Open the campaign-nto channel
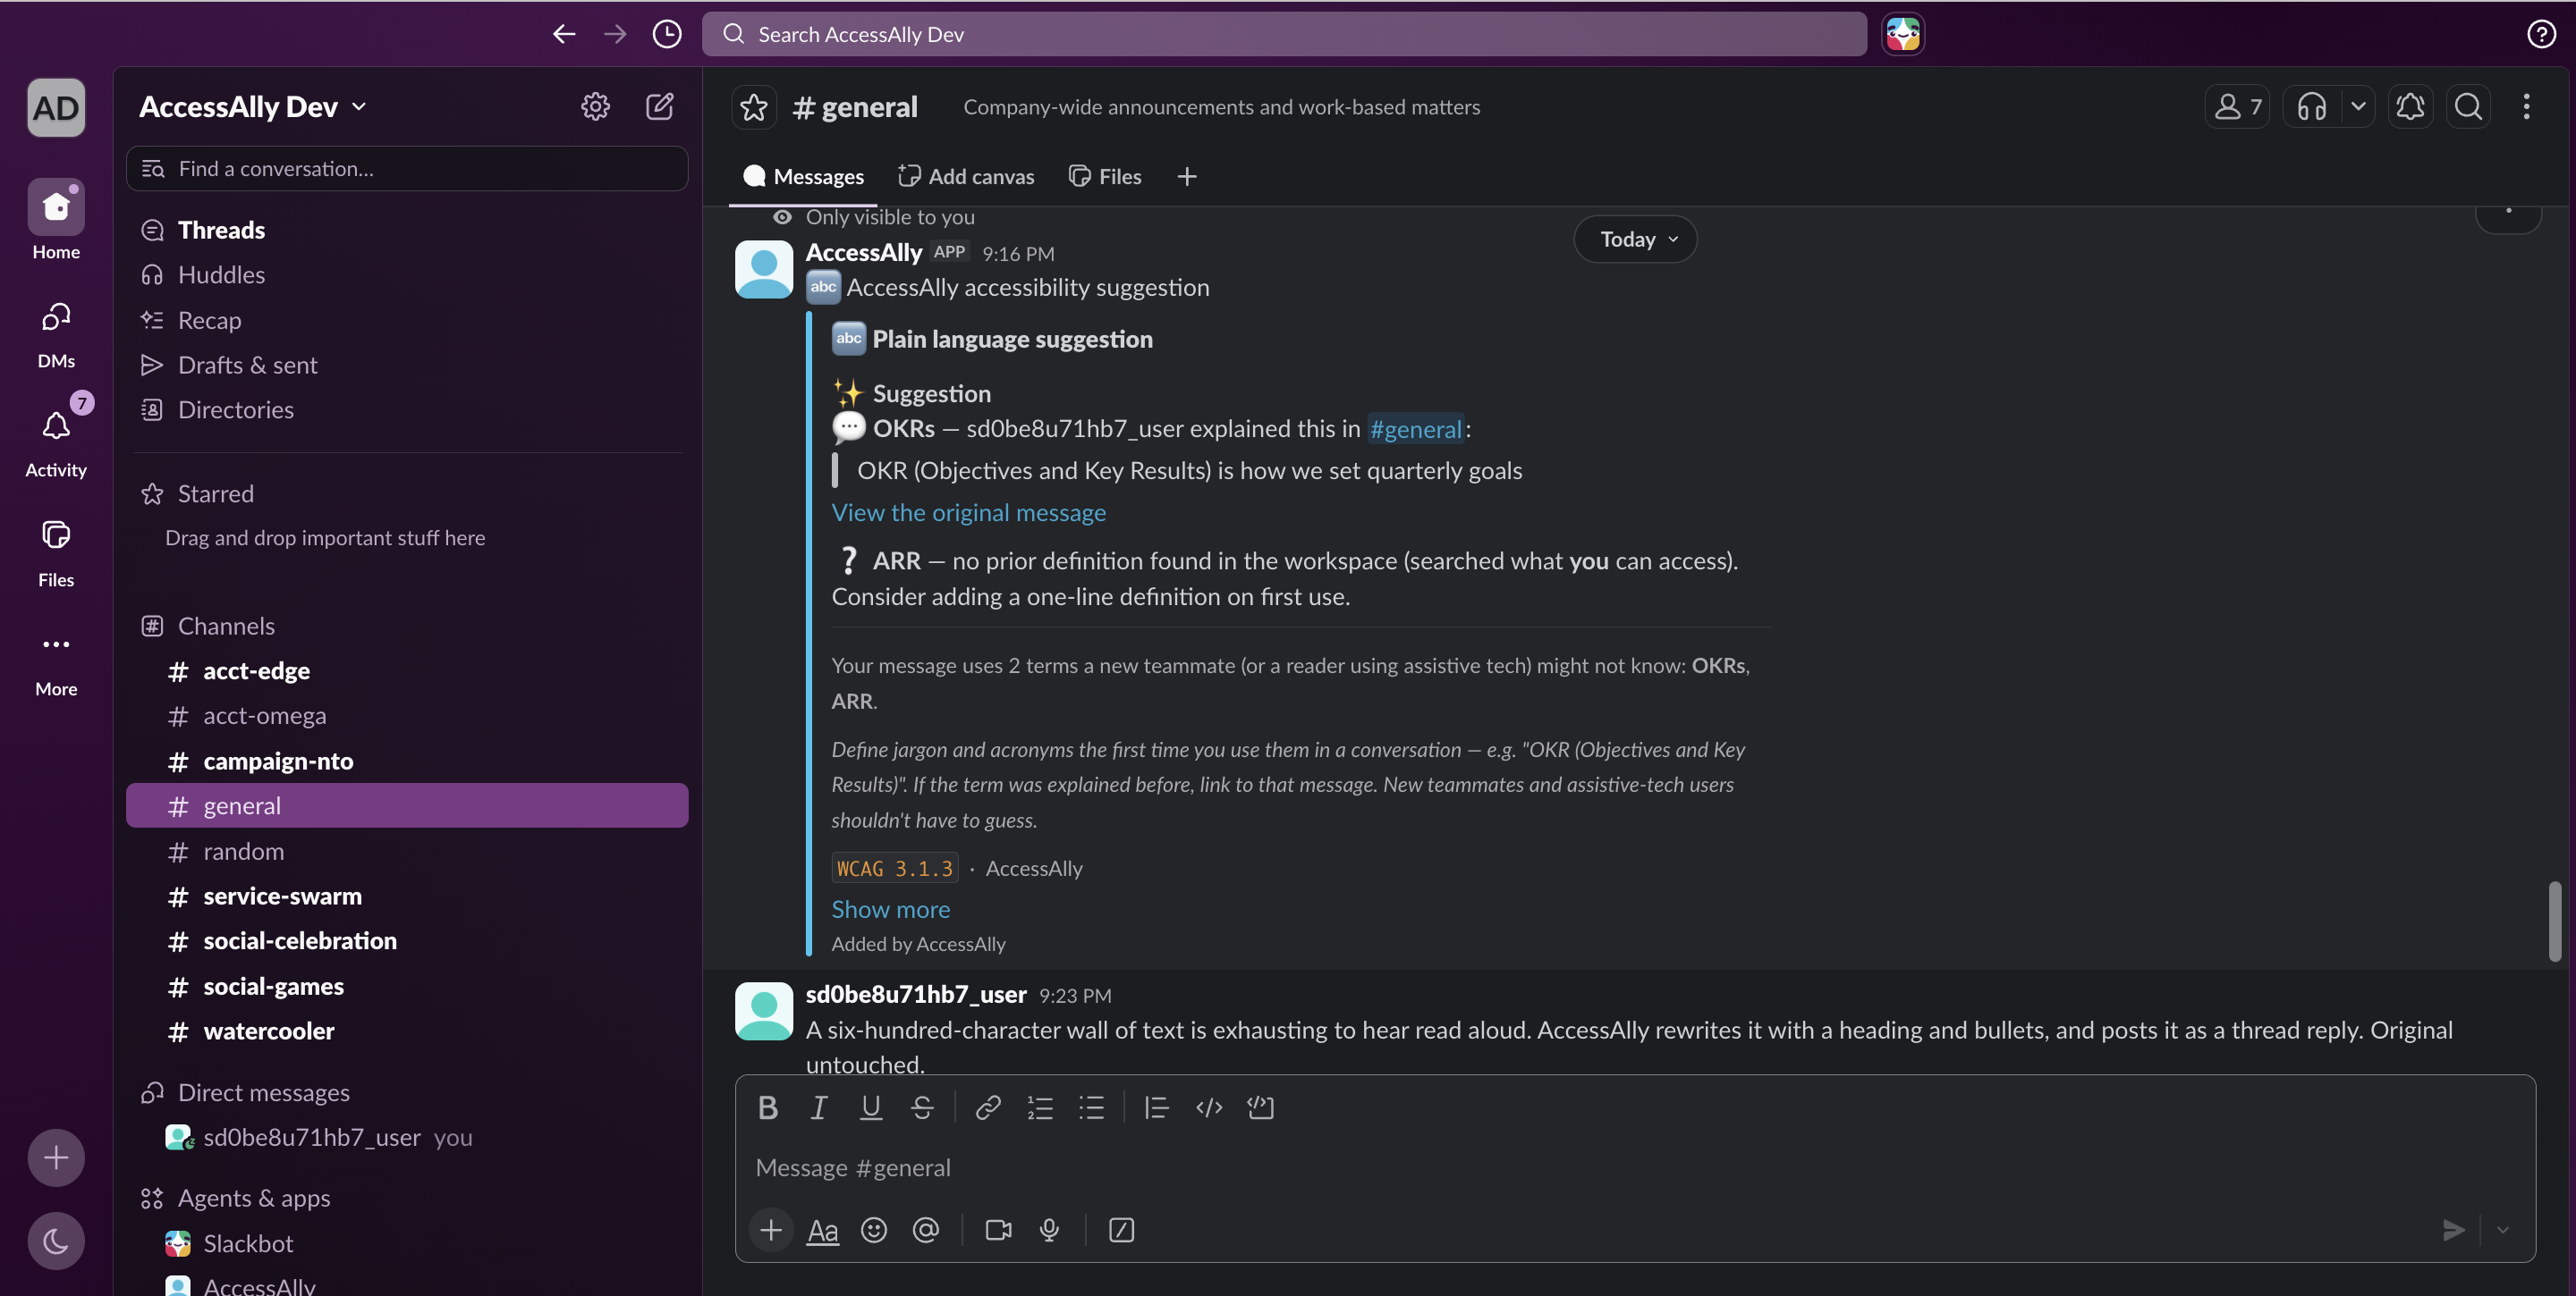This screenshot has width=2576, height=1296. click(x=407, y=762)
